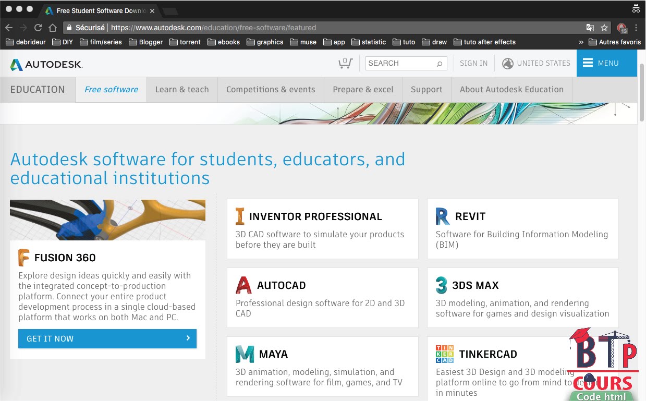Open the tuto after effects folder
The image size is (646, 401).
coord(484,42)
